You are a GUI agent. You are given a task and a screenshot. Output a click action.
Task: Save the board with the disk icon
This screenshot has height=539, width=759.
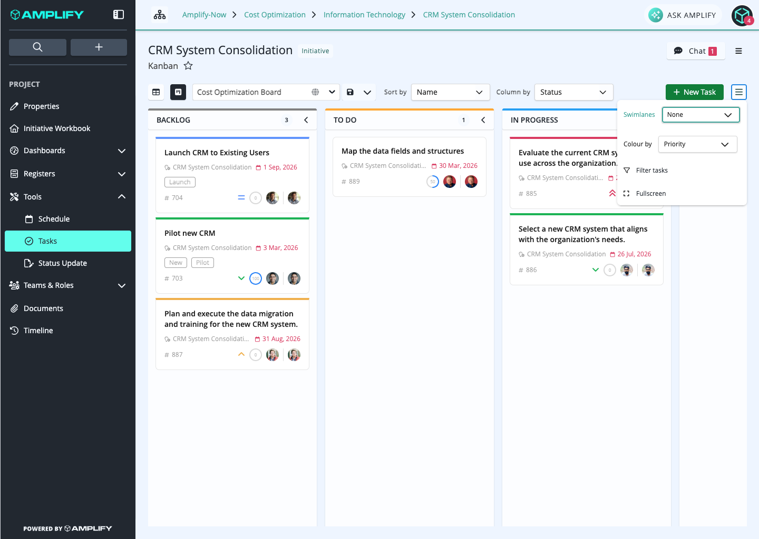pos(350,92)
